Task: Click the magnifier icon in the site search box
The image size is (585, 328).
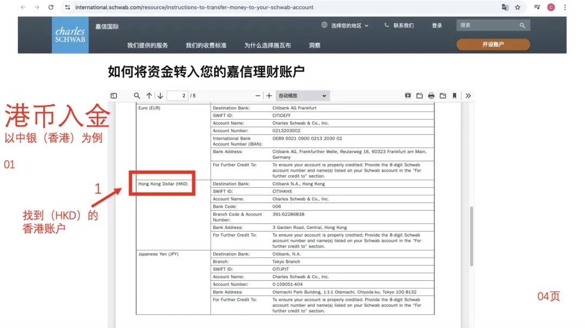Action: click(522, 25)
